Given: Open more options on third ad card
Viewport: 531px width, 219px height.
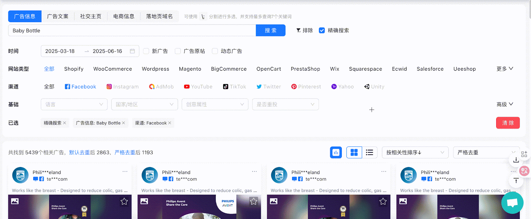Looking at the screenshot, I should pyautogui.click(x=384, y=172).
